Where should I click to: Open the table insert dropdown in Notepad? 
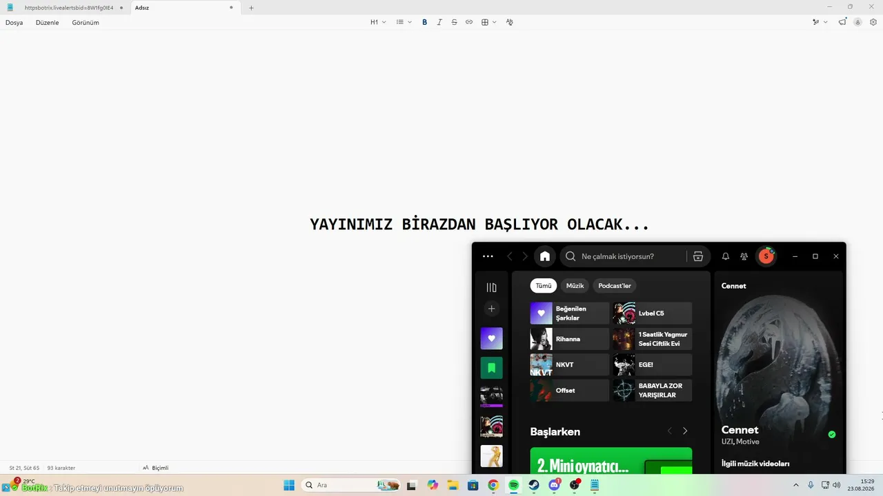click(489, 22)
